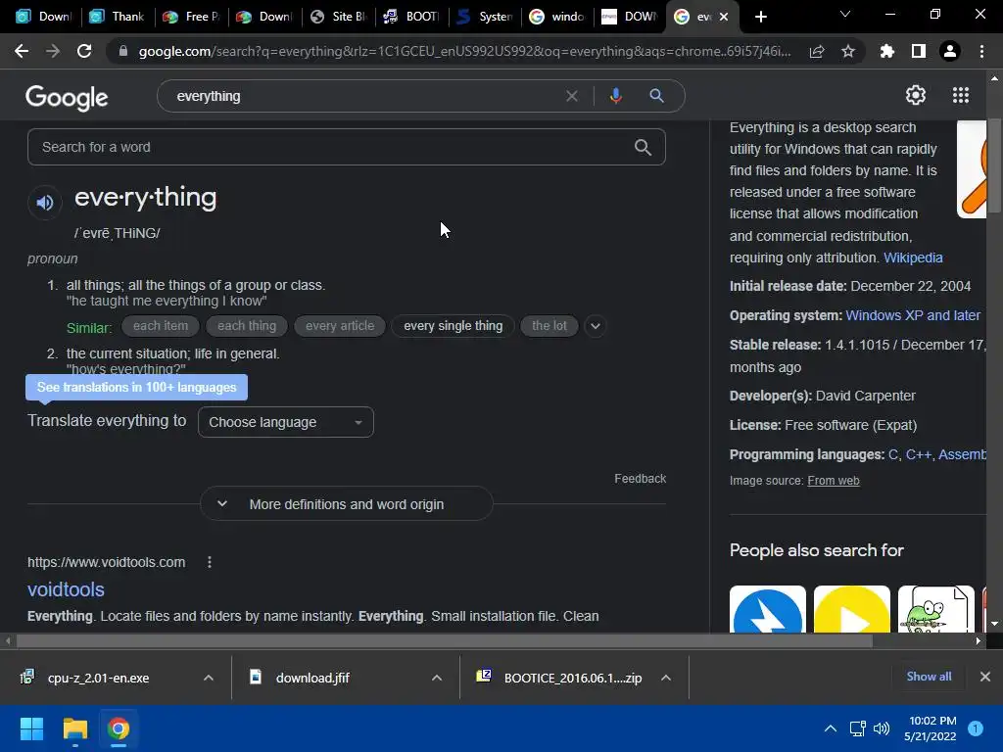Open options for the BOOTICE zip download
The image size is (1003, 752).
[666, 678]
